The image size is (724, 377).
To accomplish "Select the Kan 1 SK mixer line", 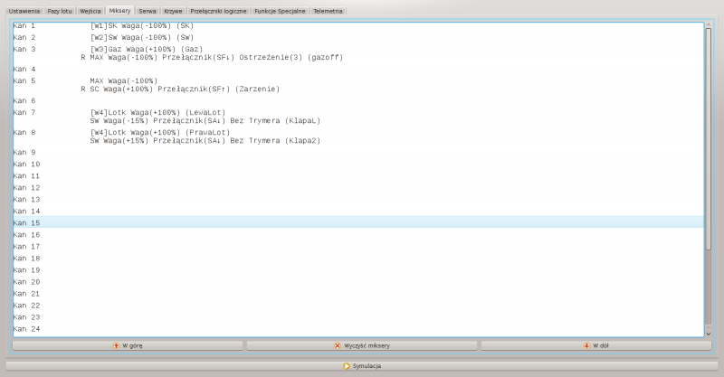I will tap(141, 26).
